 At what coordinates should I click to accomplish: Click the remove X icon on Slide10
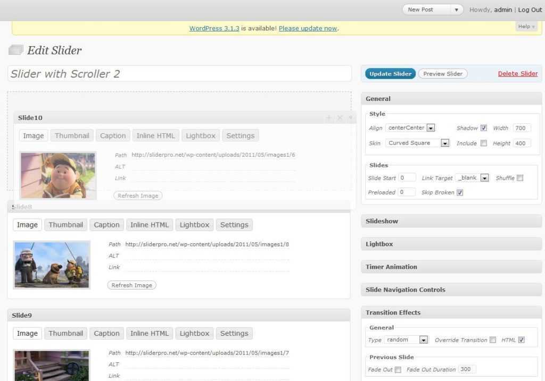click(340, 117)
